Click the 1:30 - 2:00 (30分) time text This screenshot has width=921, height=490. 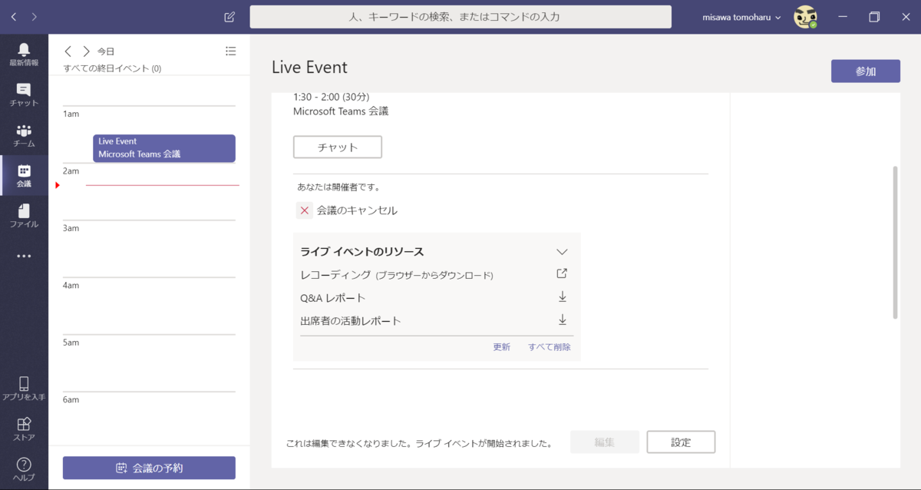(x=332, y=97)
